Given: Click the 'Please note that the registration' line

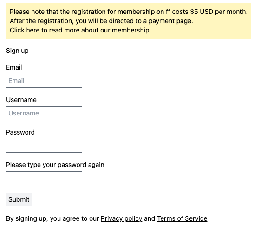Looking at the screenshot, I should click(129, 12).
